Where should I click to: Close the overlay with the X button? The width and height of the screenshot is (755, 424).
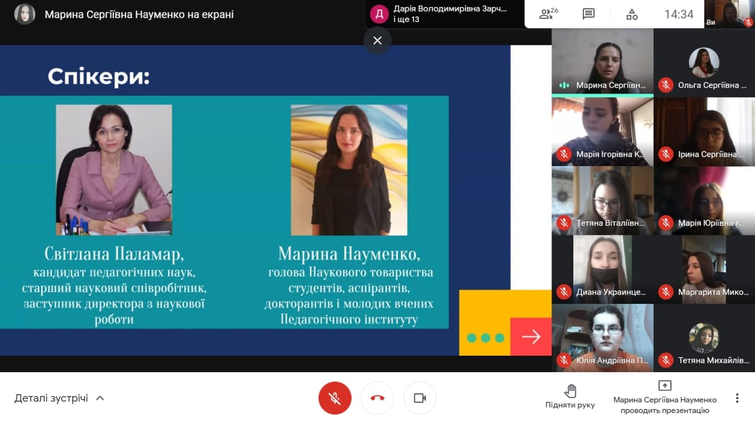tap(377, 41)
